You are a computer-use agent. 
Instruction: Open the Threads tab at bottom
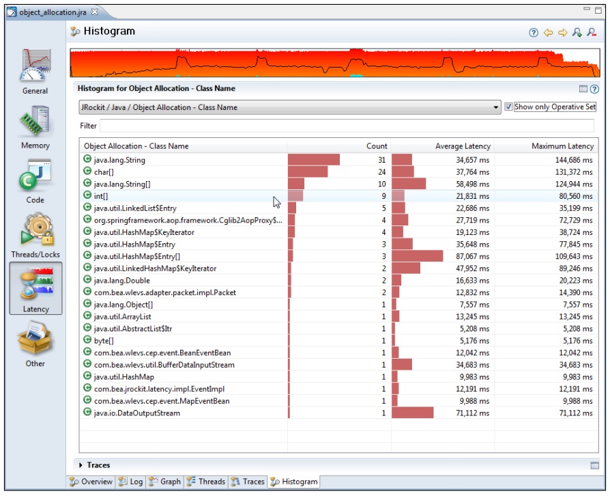pos(205,482)
